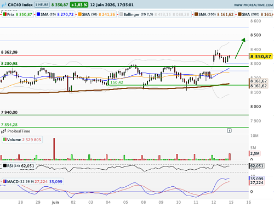Click the info icon above volume panel
Screen dimensions: 274x206
point(229,131)
